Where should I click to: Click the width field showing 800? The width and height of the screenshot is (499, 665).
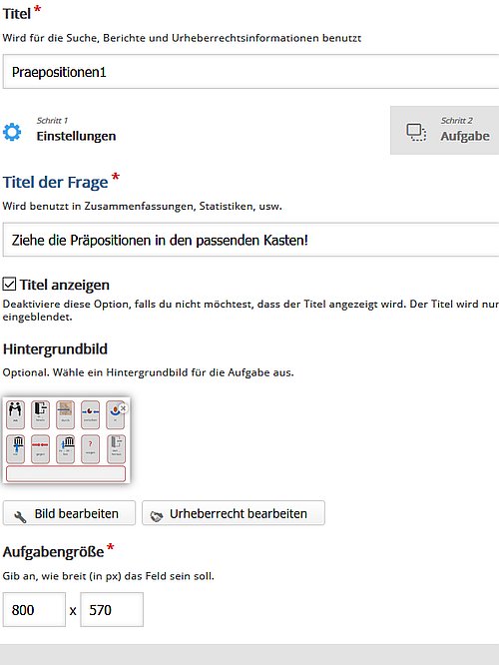pos(34,609)
